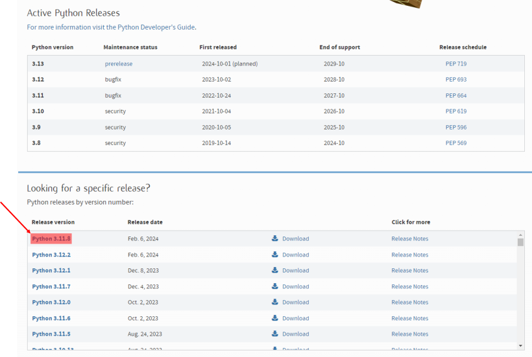Click the '2029-10' end of support cell

click(334, 63)
